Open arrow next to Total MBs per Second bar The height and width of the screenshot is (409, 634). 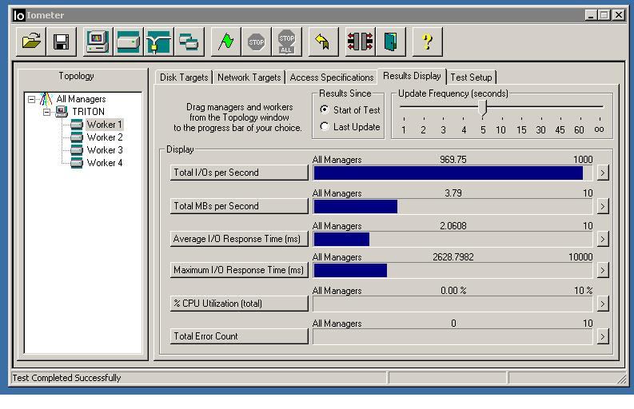(603, 206)
